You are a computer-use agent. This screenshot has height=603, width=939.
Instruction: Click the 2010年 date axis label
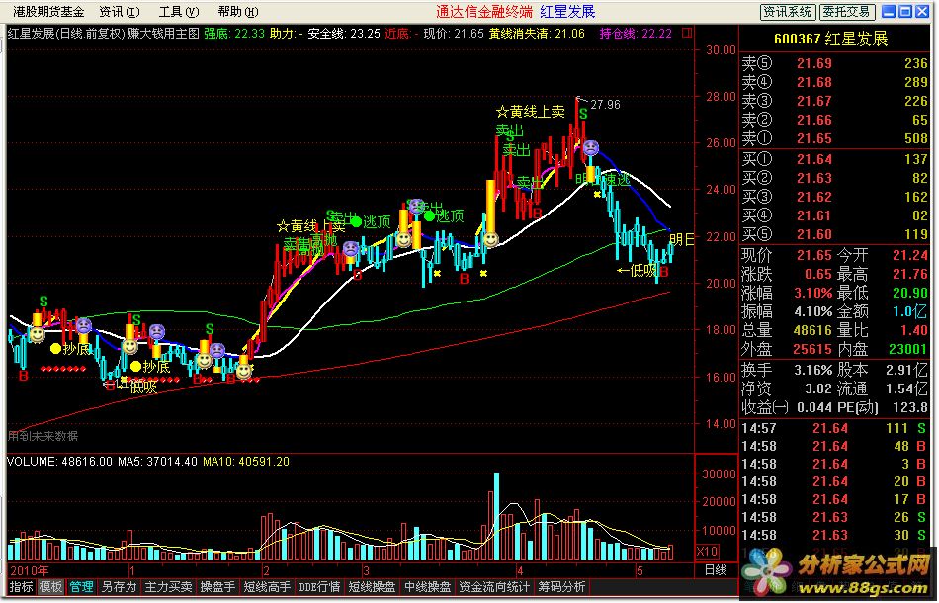(30, 570)
